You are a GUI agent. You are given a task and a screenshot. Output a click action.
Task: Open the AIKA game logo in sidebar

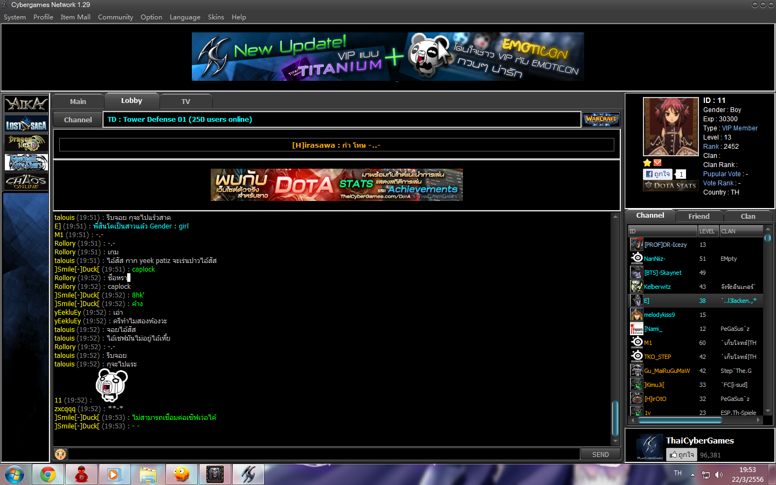click(26, 103)
